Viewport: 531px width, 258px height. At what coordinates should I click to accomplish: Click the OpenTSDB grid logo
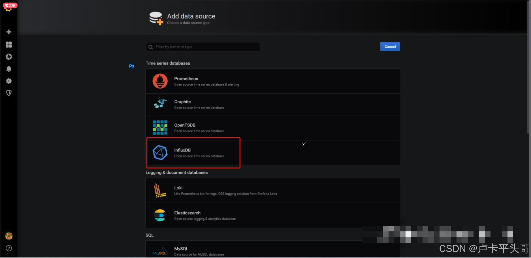[160, 127]
